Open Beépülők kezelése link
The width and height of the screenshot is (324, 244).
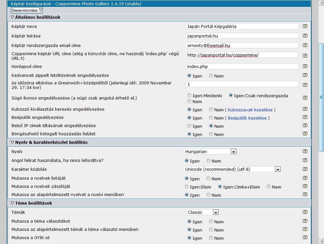[247, 118]
